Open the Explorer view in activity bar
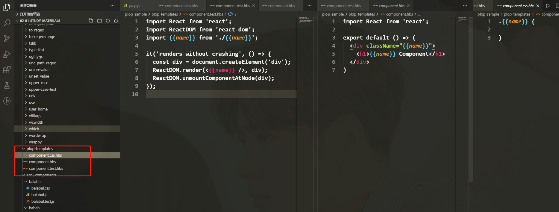 [7, 7]
